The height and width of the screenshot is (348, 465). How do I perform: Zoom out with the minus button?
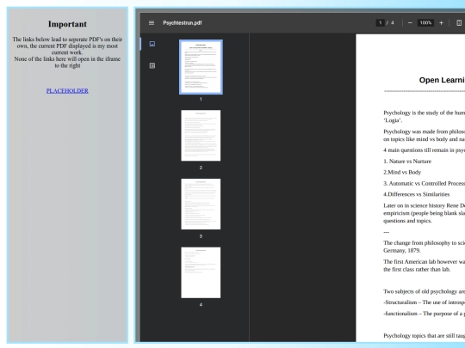point(410,23)
